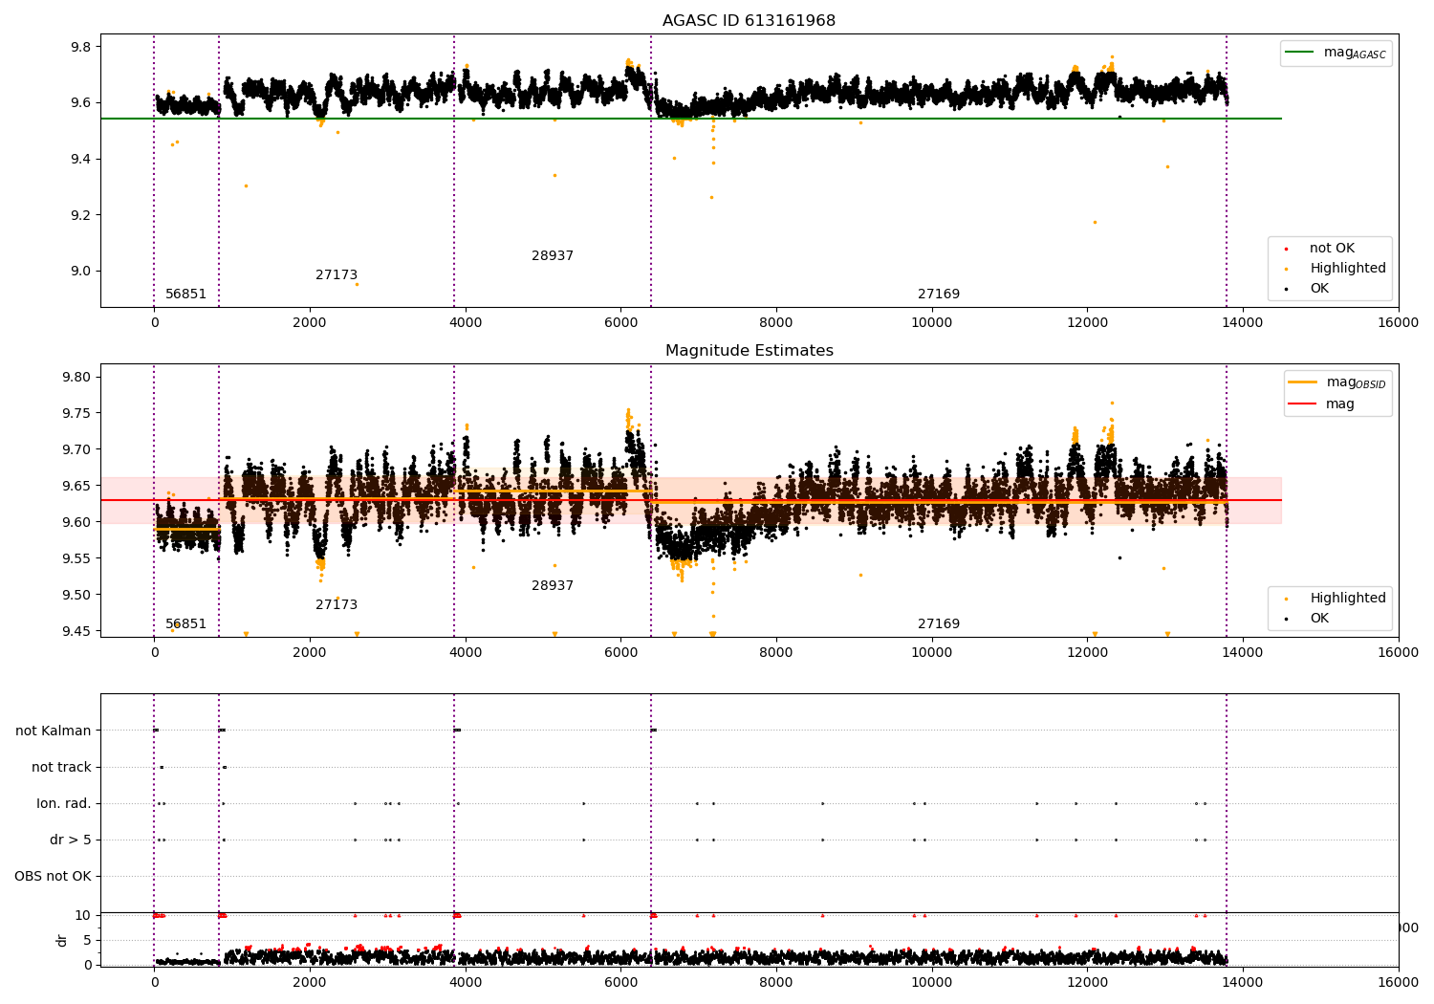Click the 9.2 y-axis tick label

click(x=81, y=215)
